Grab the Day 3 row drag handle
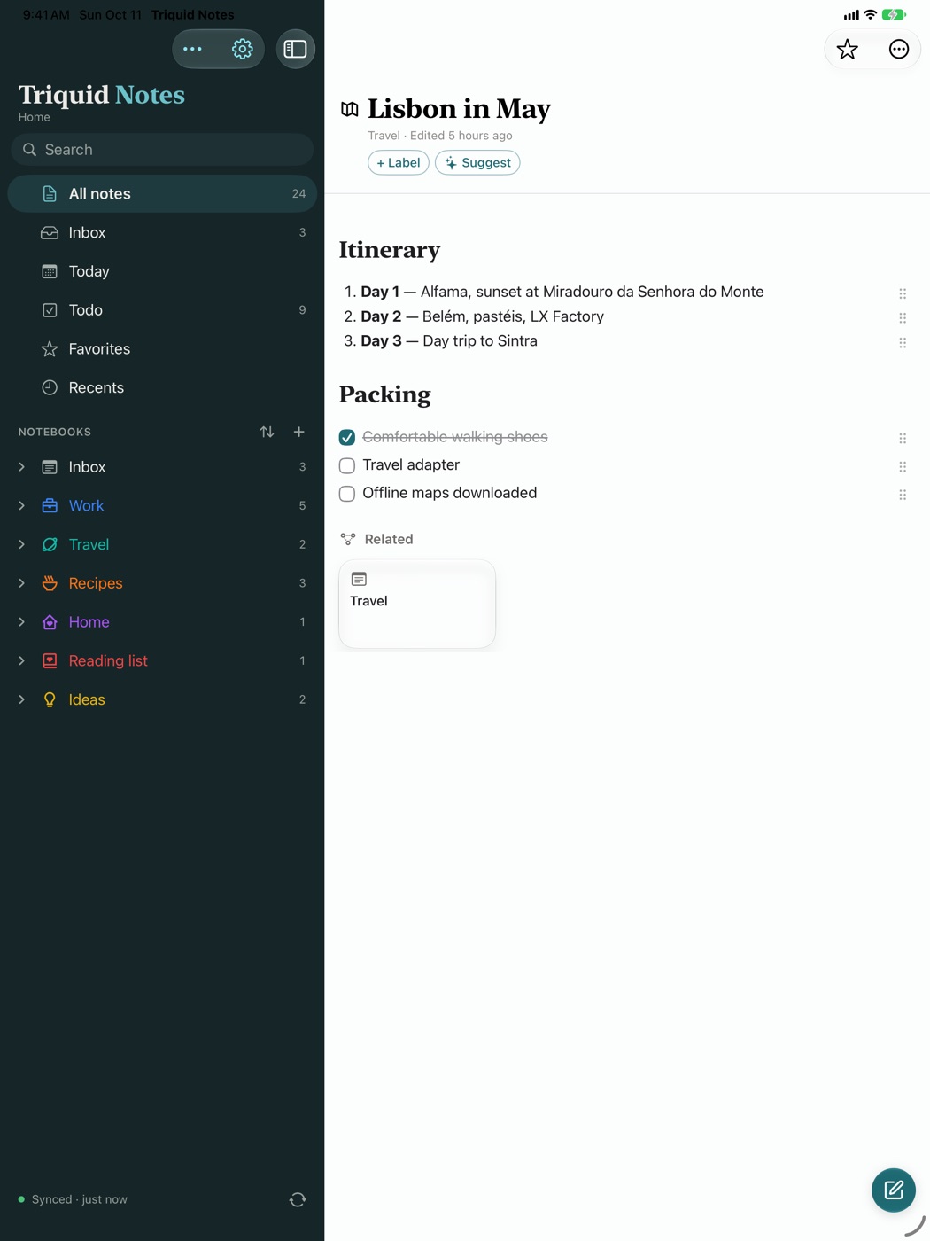This screenshot has height=1241, width=930. pos(903,343)
